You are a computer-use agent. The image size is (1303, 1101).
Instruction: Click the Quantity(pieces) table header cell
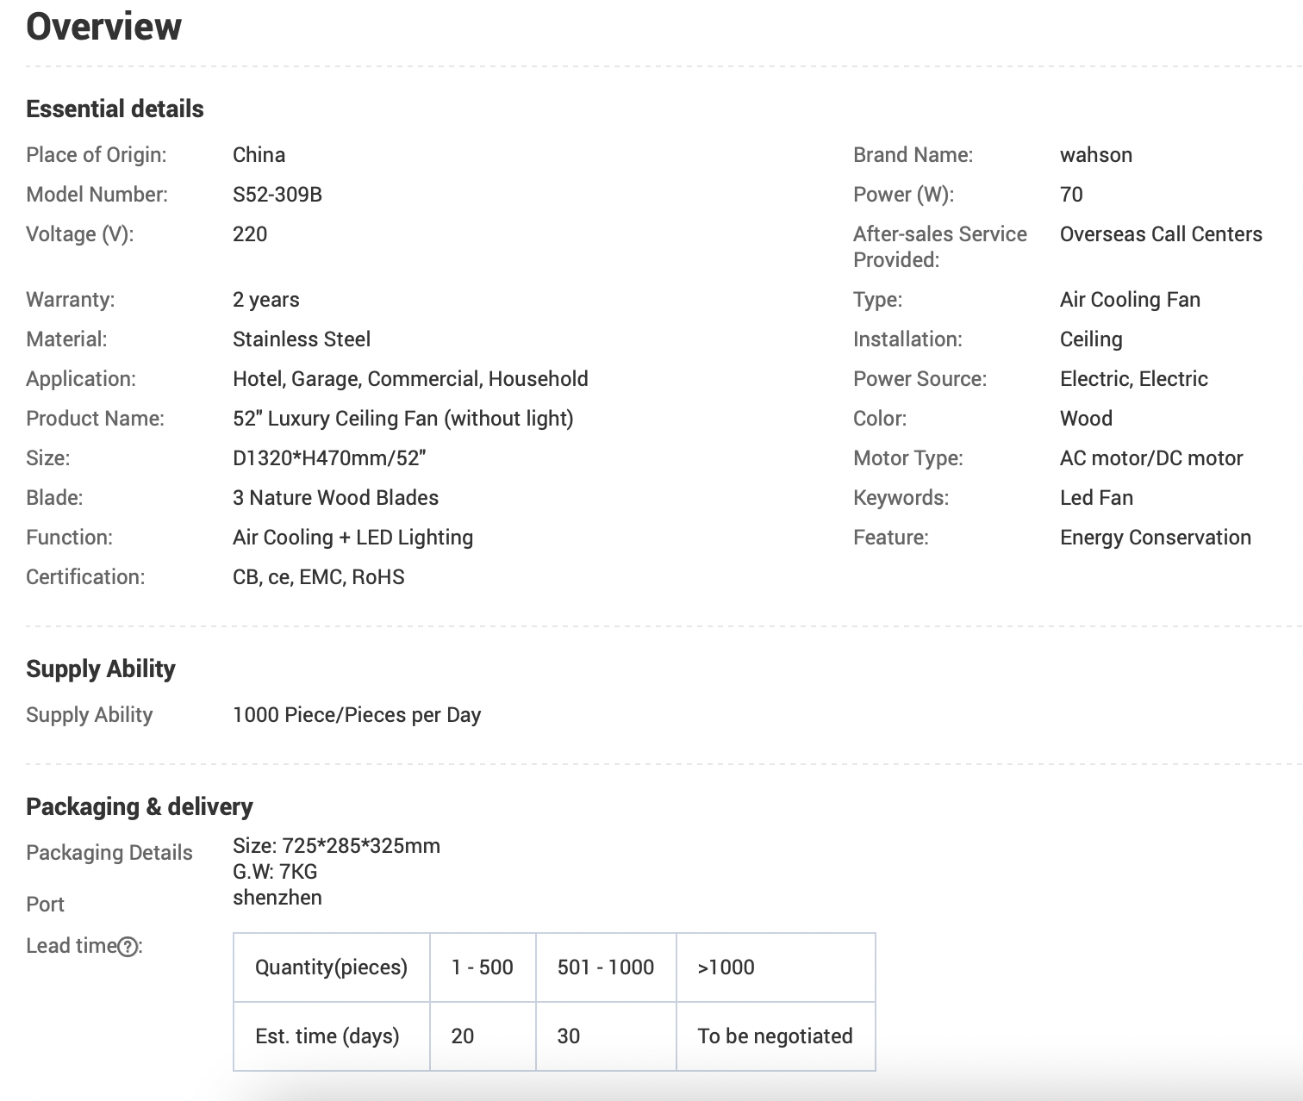pos(331,967)
